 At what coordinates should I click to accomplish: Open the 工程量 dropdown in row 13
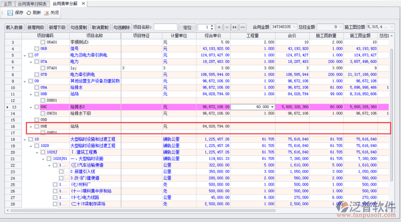272,107
